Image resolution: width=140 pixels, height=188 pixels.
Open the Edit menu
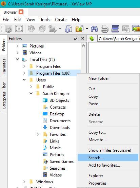[18, 20]
